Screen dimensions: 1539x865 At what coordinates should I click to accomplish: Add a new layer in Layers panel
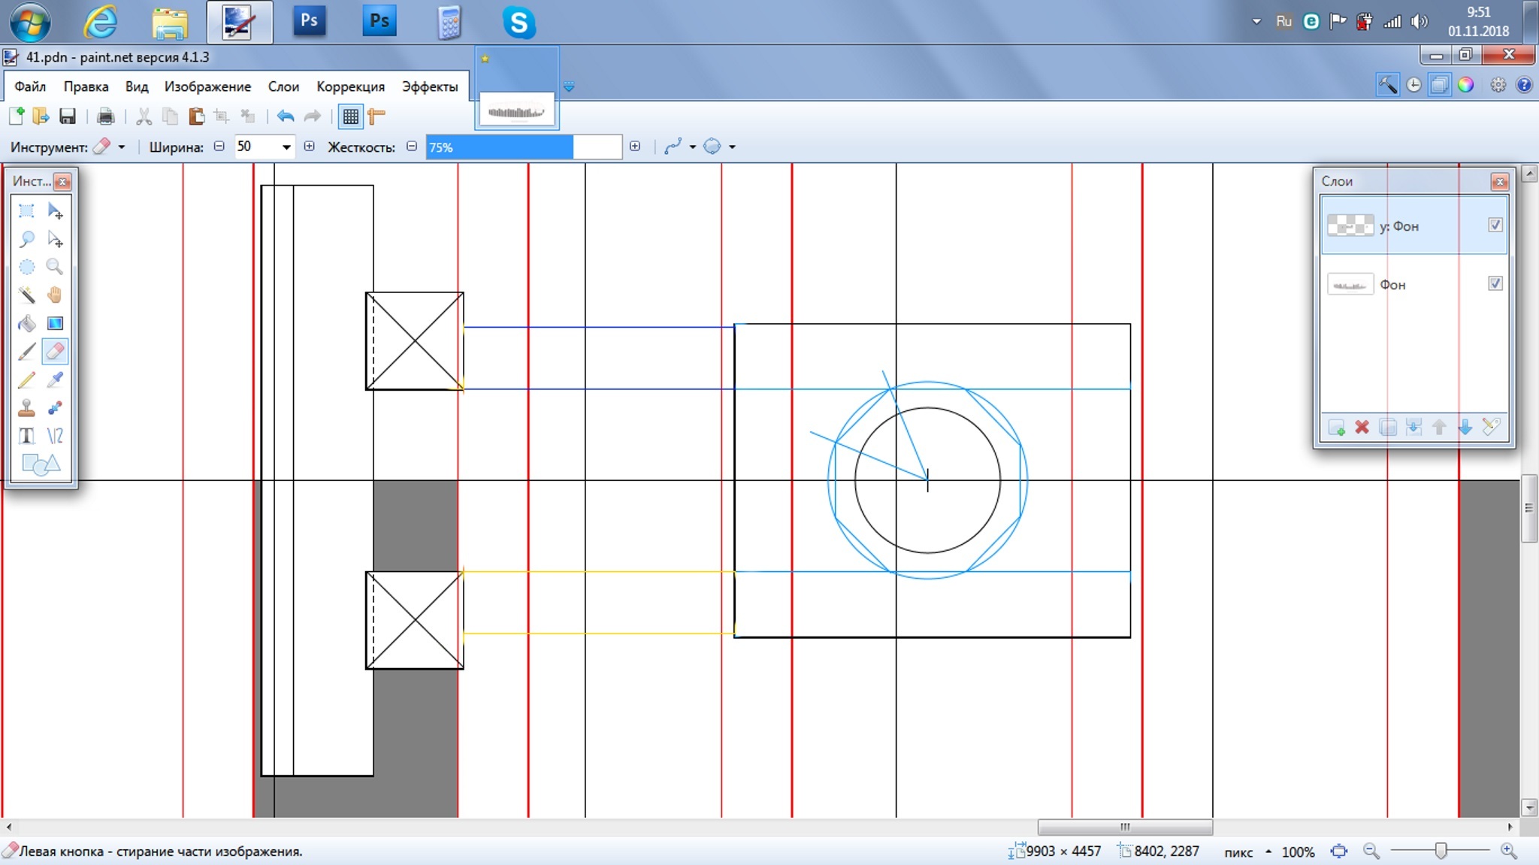pyautogui.click(x=1336, y=428)
